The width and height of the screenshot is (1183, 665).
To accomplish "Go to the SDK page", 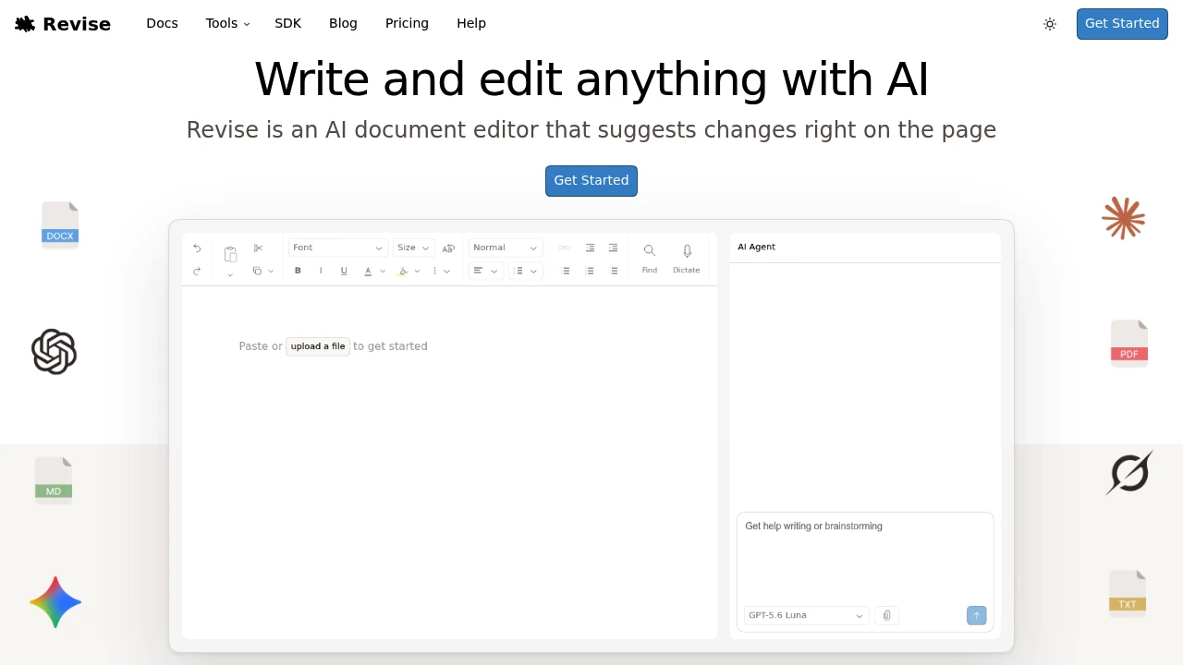I will tap(287, 23).
